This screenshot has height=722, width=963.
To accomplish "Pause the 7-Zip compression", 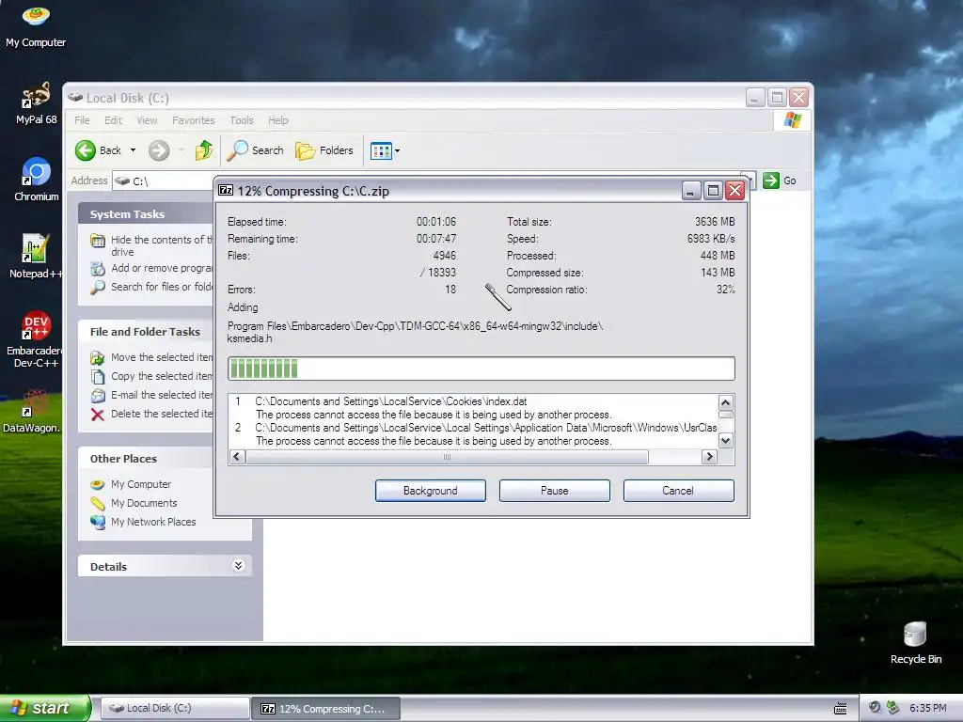I will coord(555,491).
